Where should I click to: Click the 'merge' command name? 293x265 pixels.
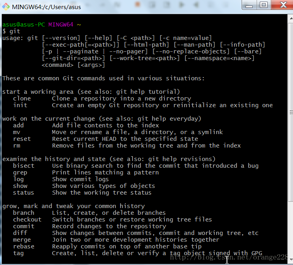(x=22, y=240)
